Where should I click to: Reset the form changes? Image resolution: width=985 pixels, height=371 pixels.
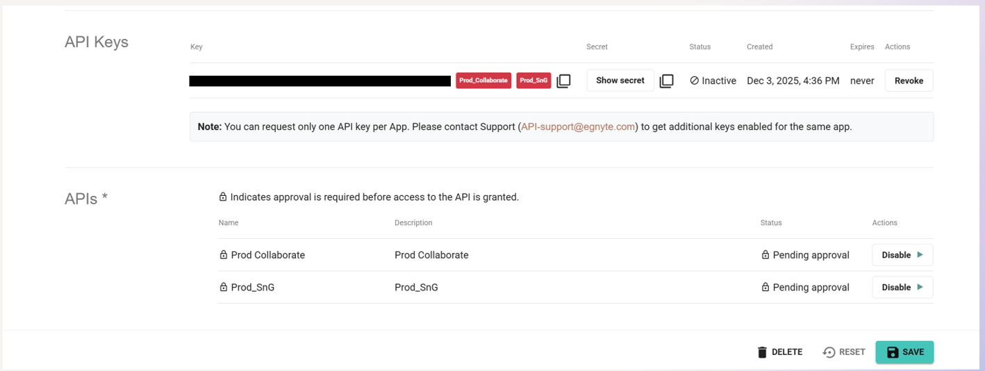(844, 352)
